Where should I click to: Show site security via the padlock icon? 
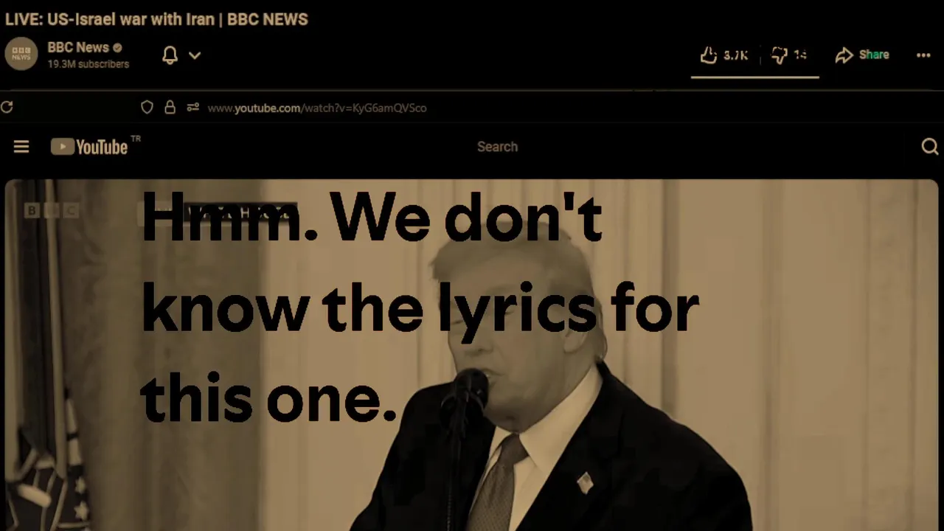(170, 108)
